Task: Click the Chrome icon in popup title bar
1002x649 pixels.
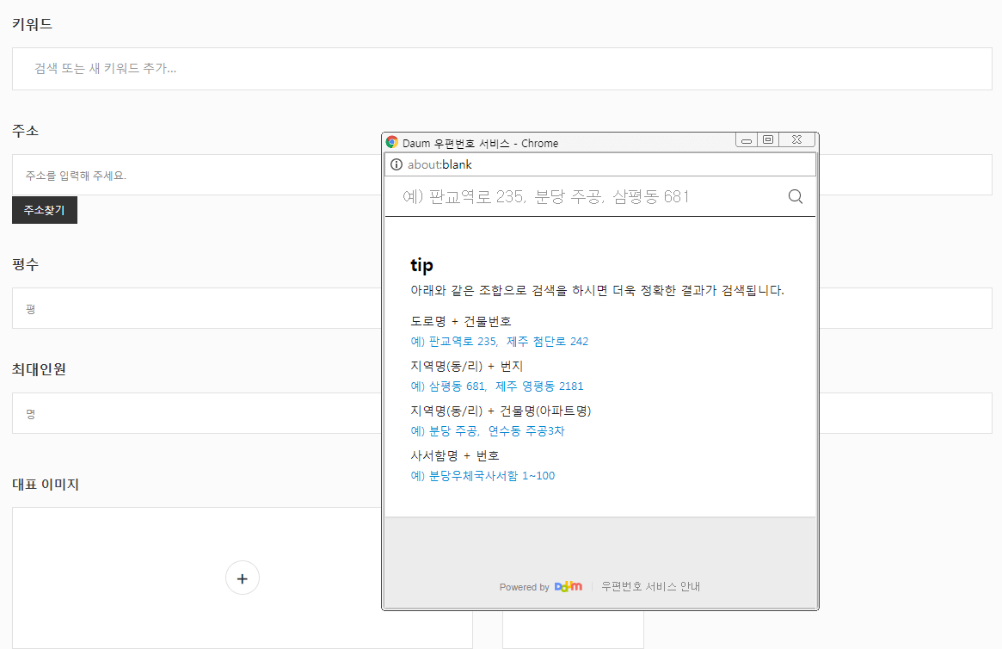Action: click(x=392, y=143)
